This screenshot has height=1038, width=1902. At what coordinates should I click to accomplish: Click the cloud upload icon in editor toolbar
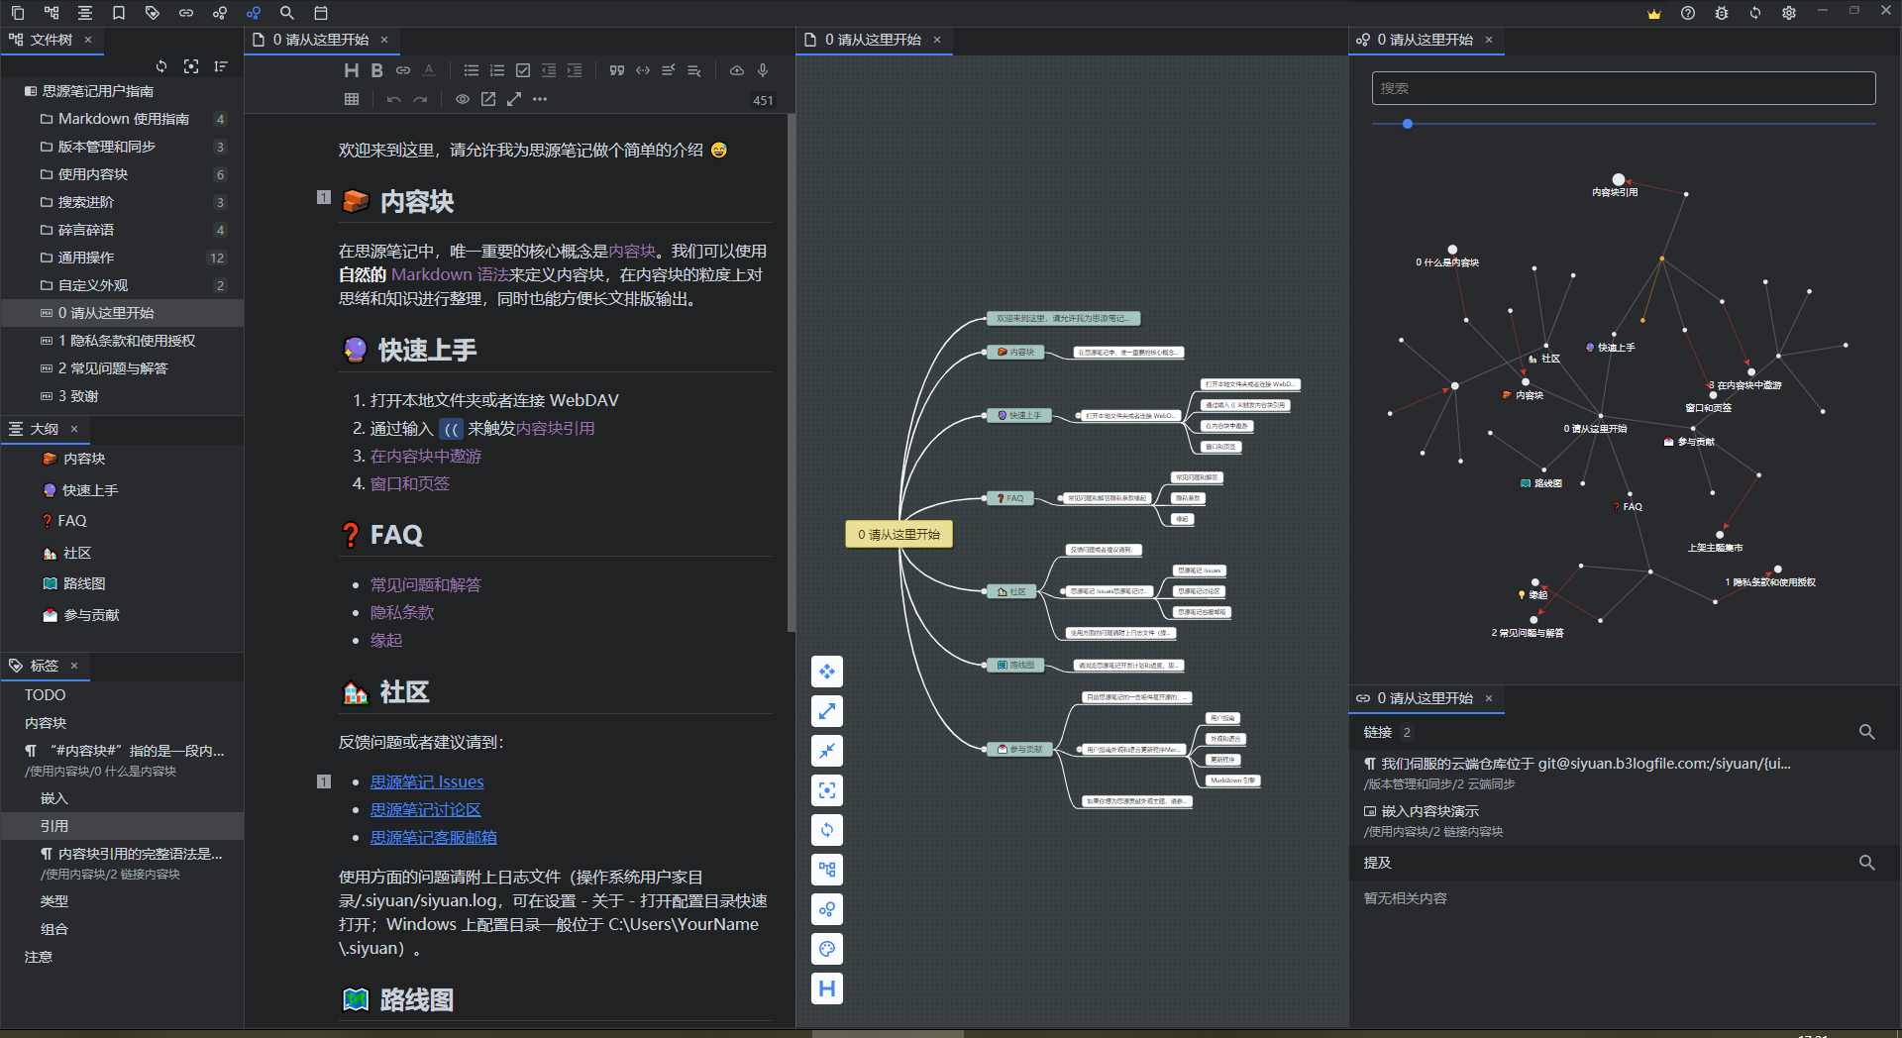pyautogui.click(x=737, y=70)
